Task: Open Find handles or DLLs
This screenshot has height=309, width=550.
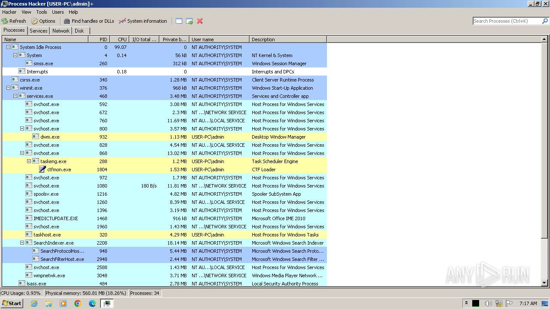Action: (x=89, y=21)
